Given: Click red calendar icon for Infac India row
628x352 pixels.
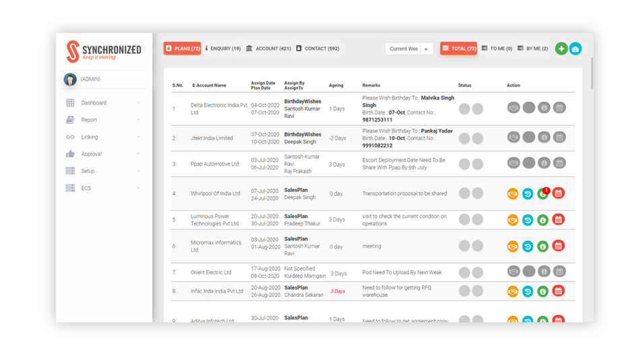Looking at the screenshot, I should click(559, 291).
